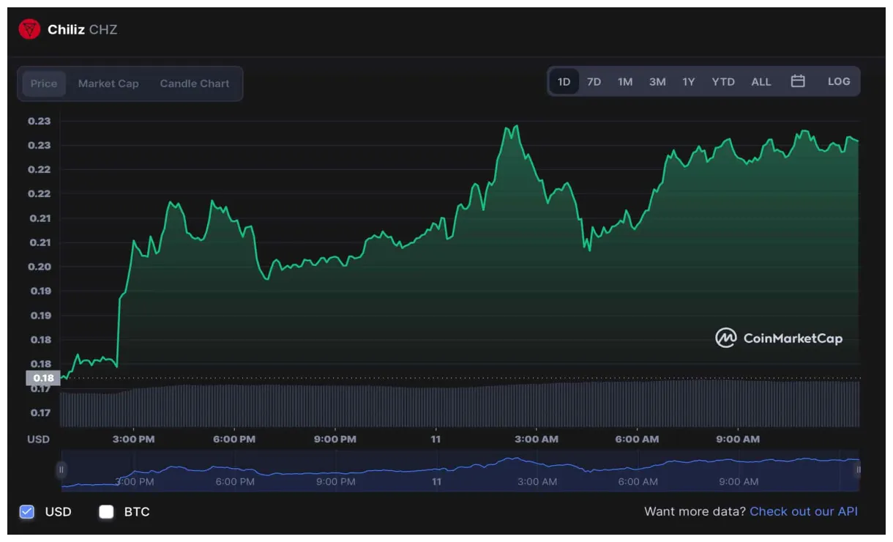Uncheck the USD currency checkbox
Image resolution: width=893 pixels, height=542 pixels.
point(27,511)
